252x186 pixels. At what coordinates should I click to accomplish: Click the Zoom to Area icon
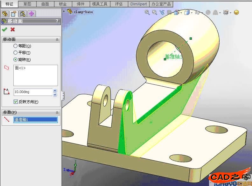(x=155, y=12)
